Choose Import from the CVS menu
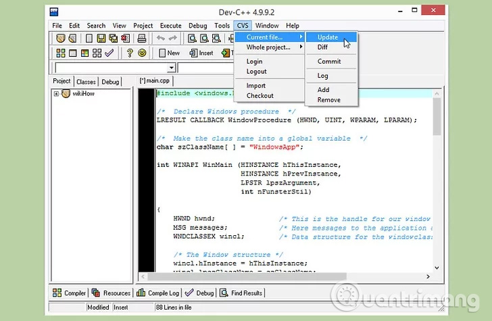Image resolution: width=492 pixels, height=321 pixels. click(270, 86)
